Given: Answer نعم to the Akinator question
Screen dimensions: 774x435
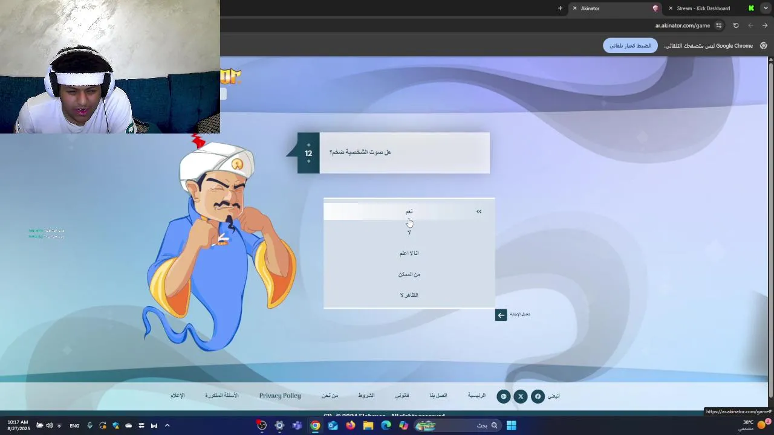Looking at the screenshot, I should tap(409, 211).
